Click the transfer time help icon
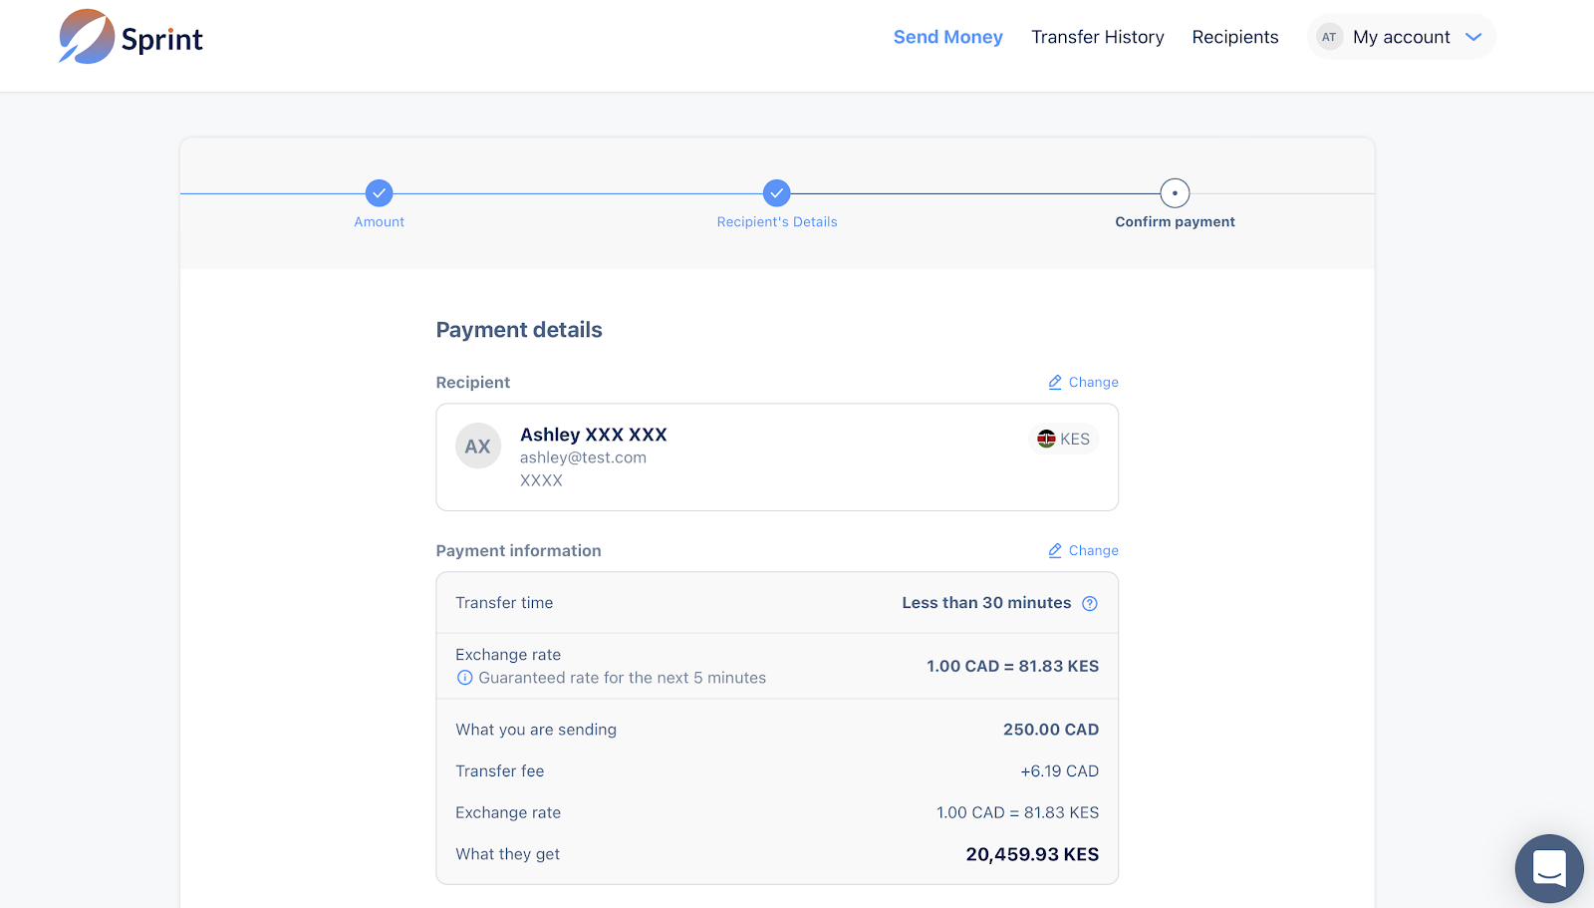Image resolution: width=1594 pixels, height=908 pixels. coord(1090,603)
